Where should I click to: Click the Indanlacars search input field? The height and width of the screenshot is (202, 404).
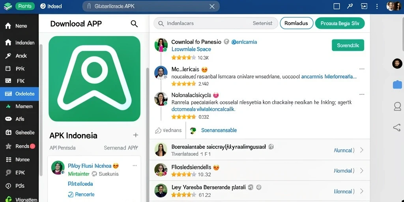[216, 23]
